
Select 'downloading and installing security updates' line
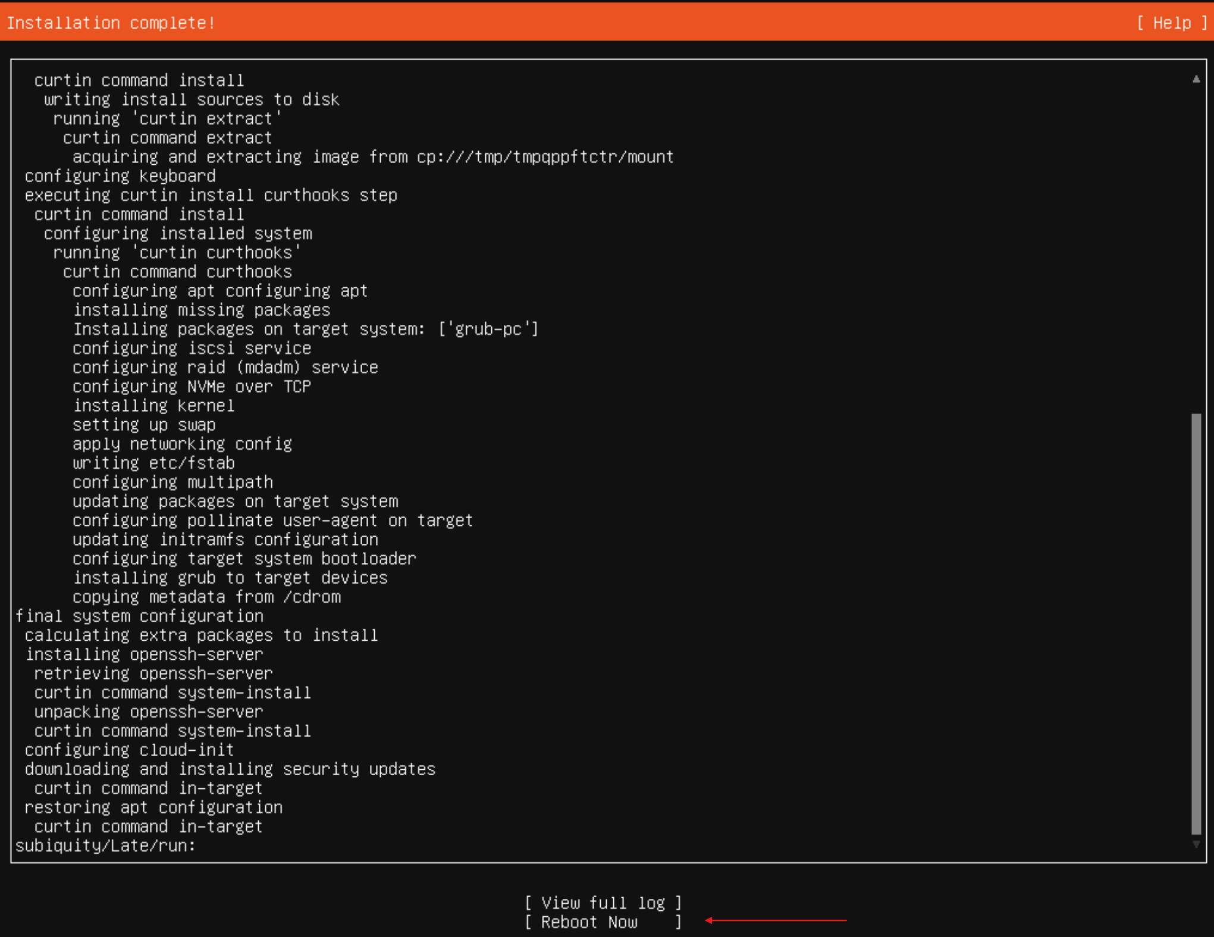tap(230, 769)
